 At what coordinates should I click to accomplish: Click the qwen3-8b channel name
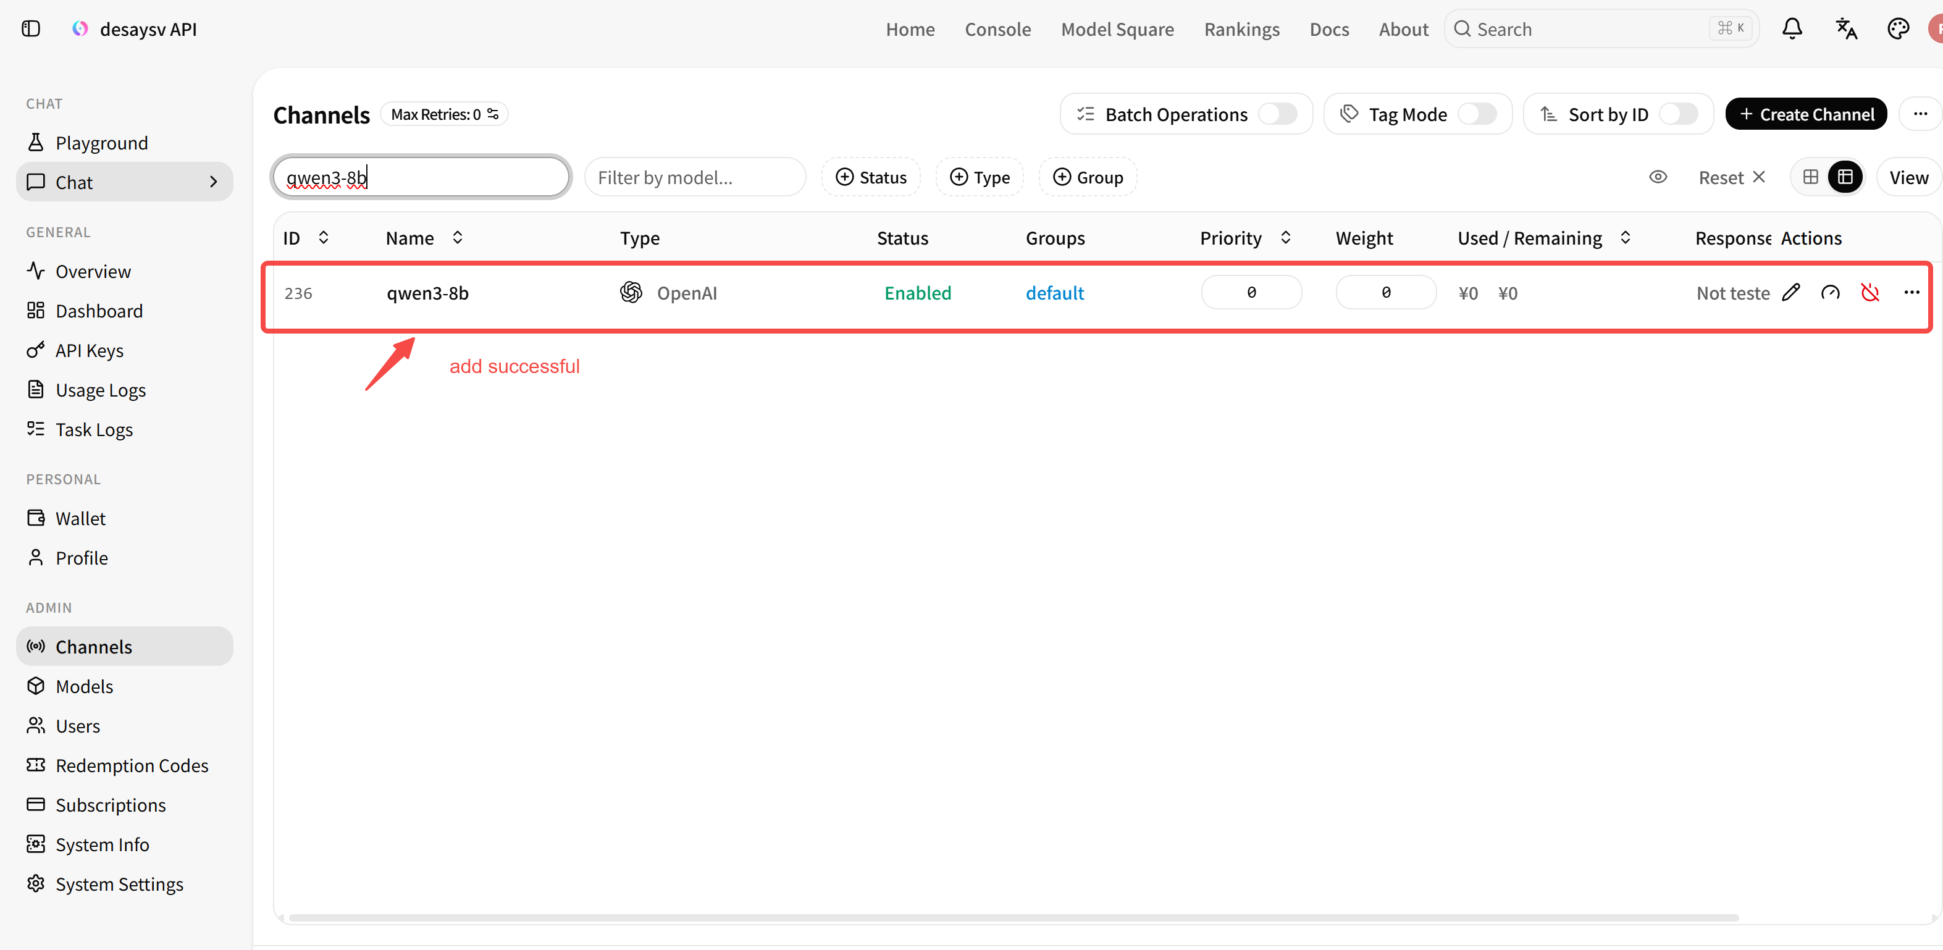click(427, 292)
